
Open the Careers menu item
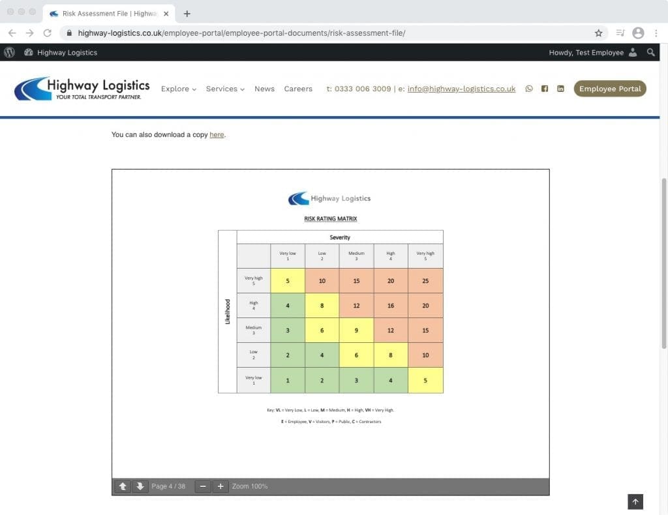298,89
